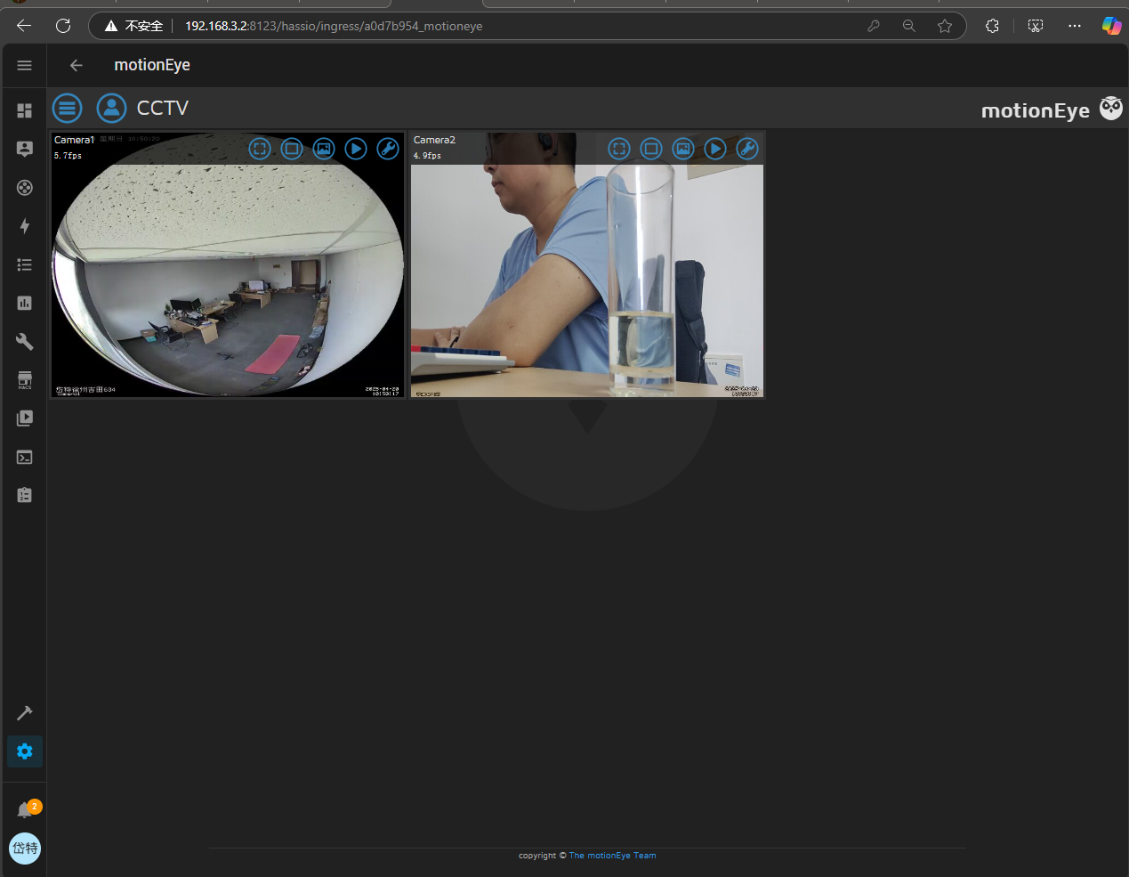
Task: Open Camera2 movie browser play icon
Action: tap(715, 149)
